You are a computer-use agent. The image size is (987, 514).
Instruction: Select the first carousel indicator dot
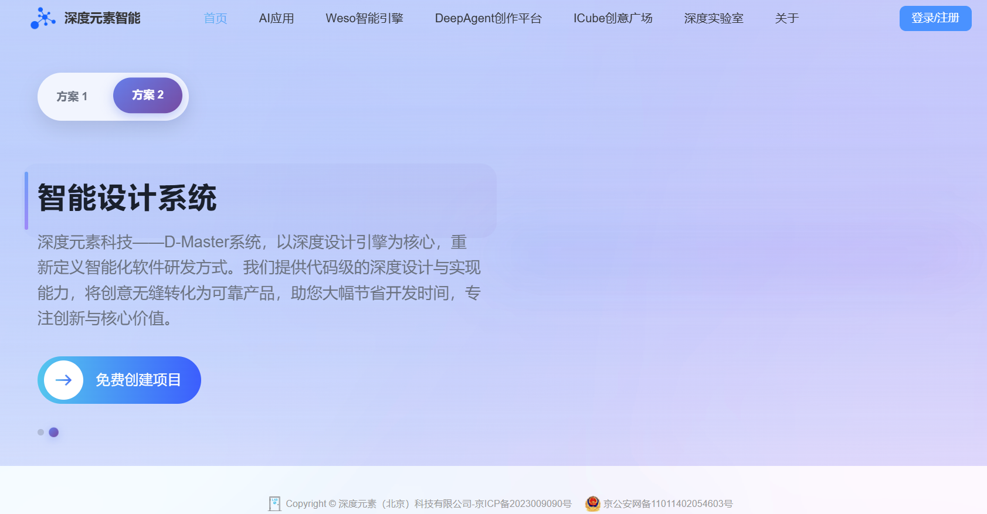click(40, 433)
